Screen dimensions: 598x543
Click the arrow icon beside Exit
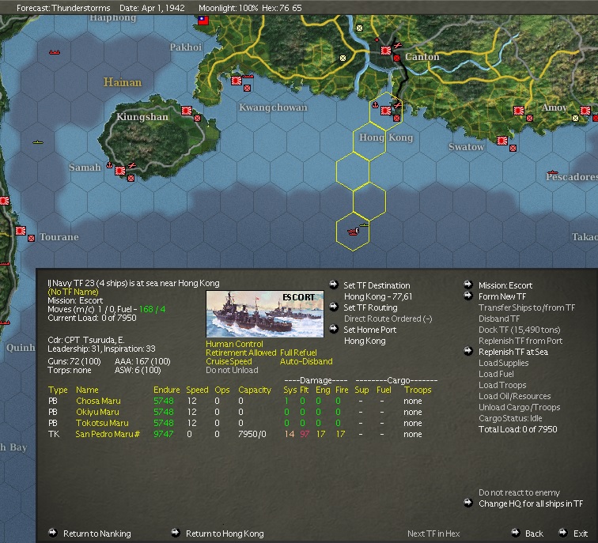pyautogui.click(x=563, y=533)
